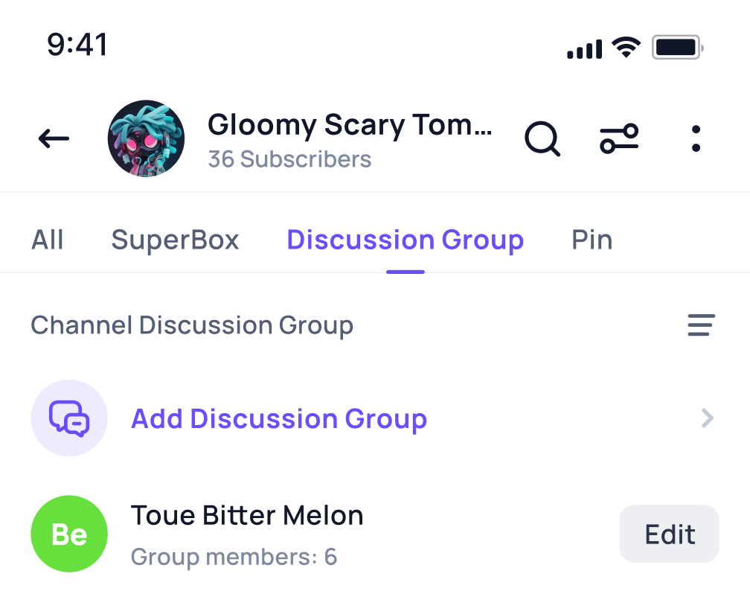Click the channel name Gloomy Scary Tom
This screenshot has width=750, height=594.
coord(350,124)
